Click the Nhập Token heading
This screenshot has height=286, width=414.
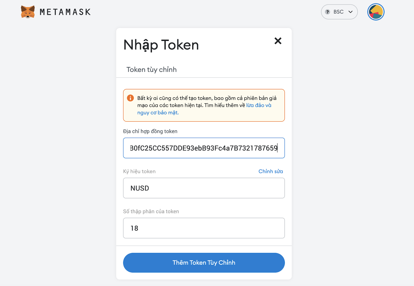(x=161, y=45)
